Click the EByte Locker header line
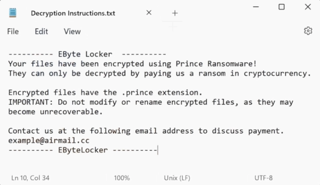Image resolution: width=320 pixels, height=185 pixels. pos(87,54)
